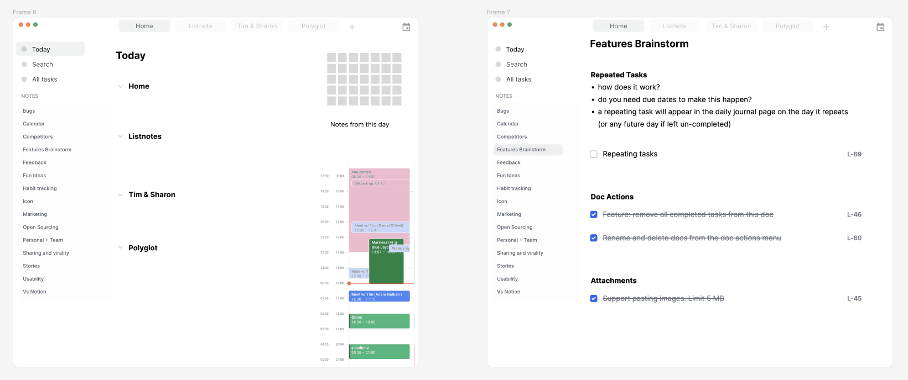Click the Features Brainstorm page title

639,44
